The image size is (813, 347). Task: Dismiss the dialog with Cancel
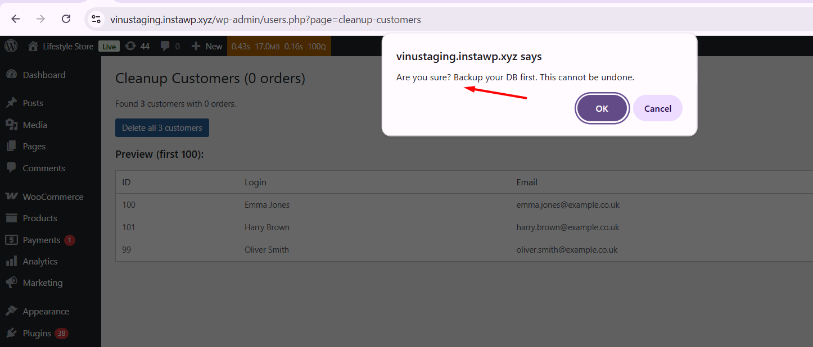tap(657, 108)
